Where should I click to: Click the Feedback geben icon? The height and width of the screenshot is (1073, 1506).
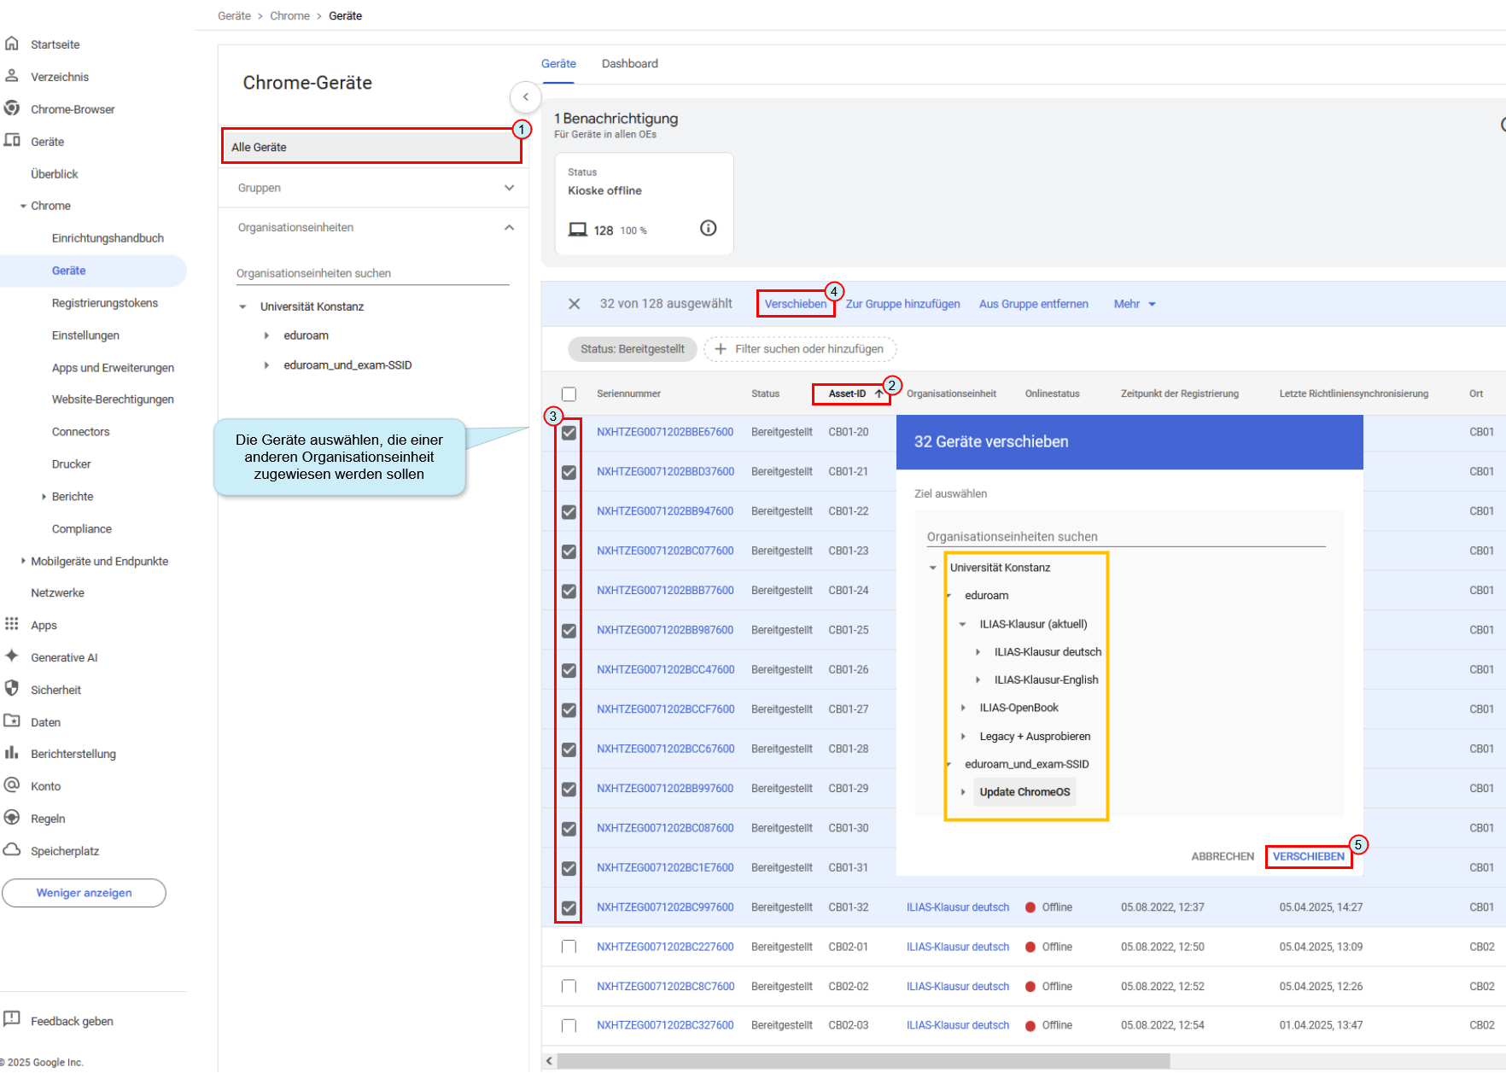12,1019
